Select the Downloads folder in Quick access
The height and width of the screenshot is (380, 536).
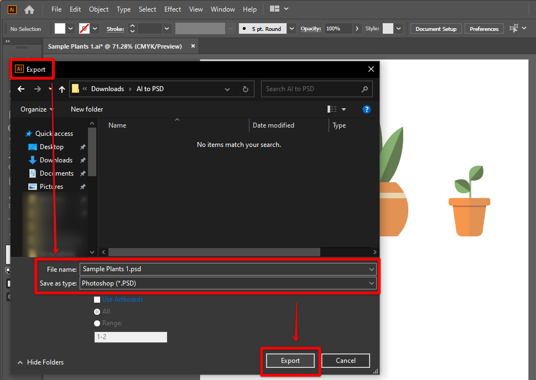[x=56, y=160]
